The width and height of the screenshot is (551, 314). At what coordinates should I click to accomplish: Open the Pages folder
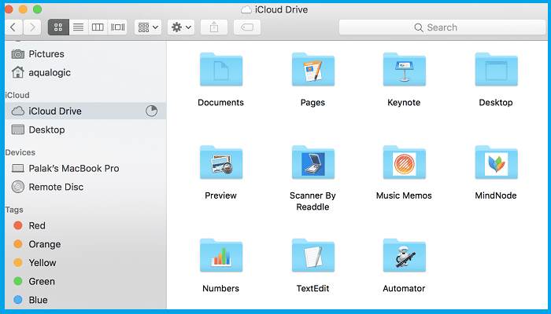313,69
